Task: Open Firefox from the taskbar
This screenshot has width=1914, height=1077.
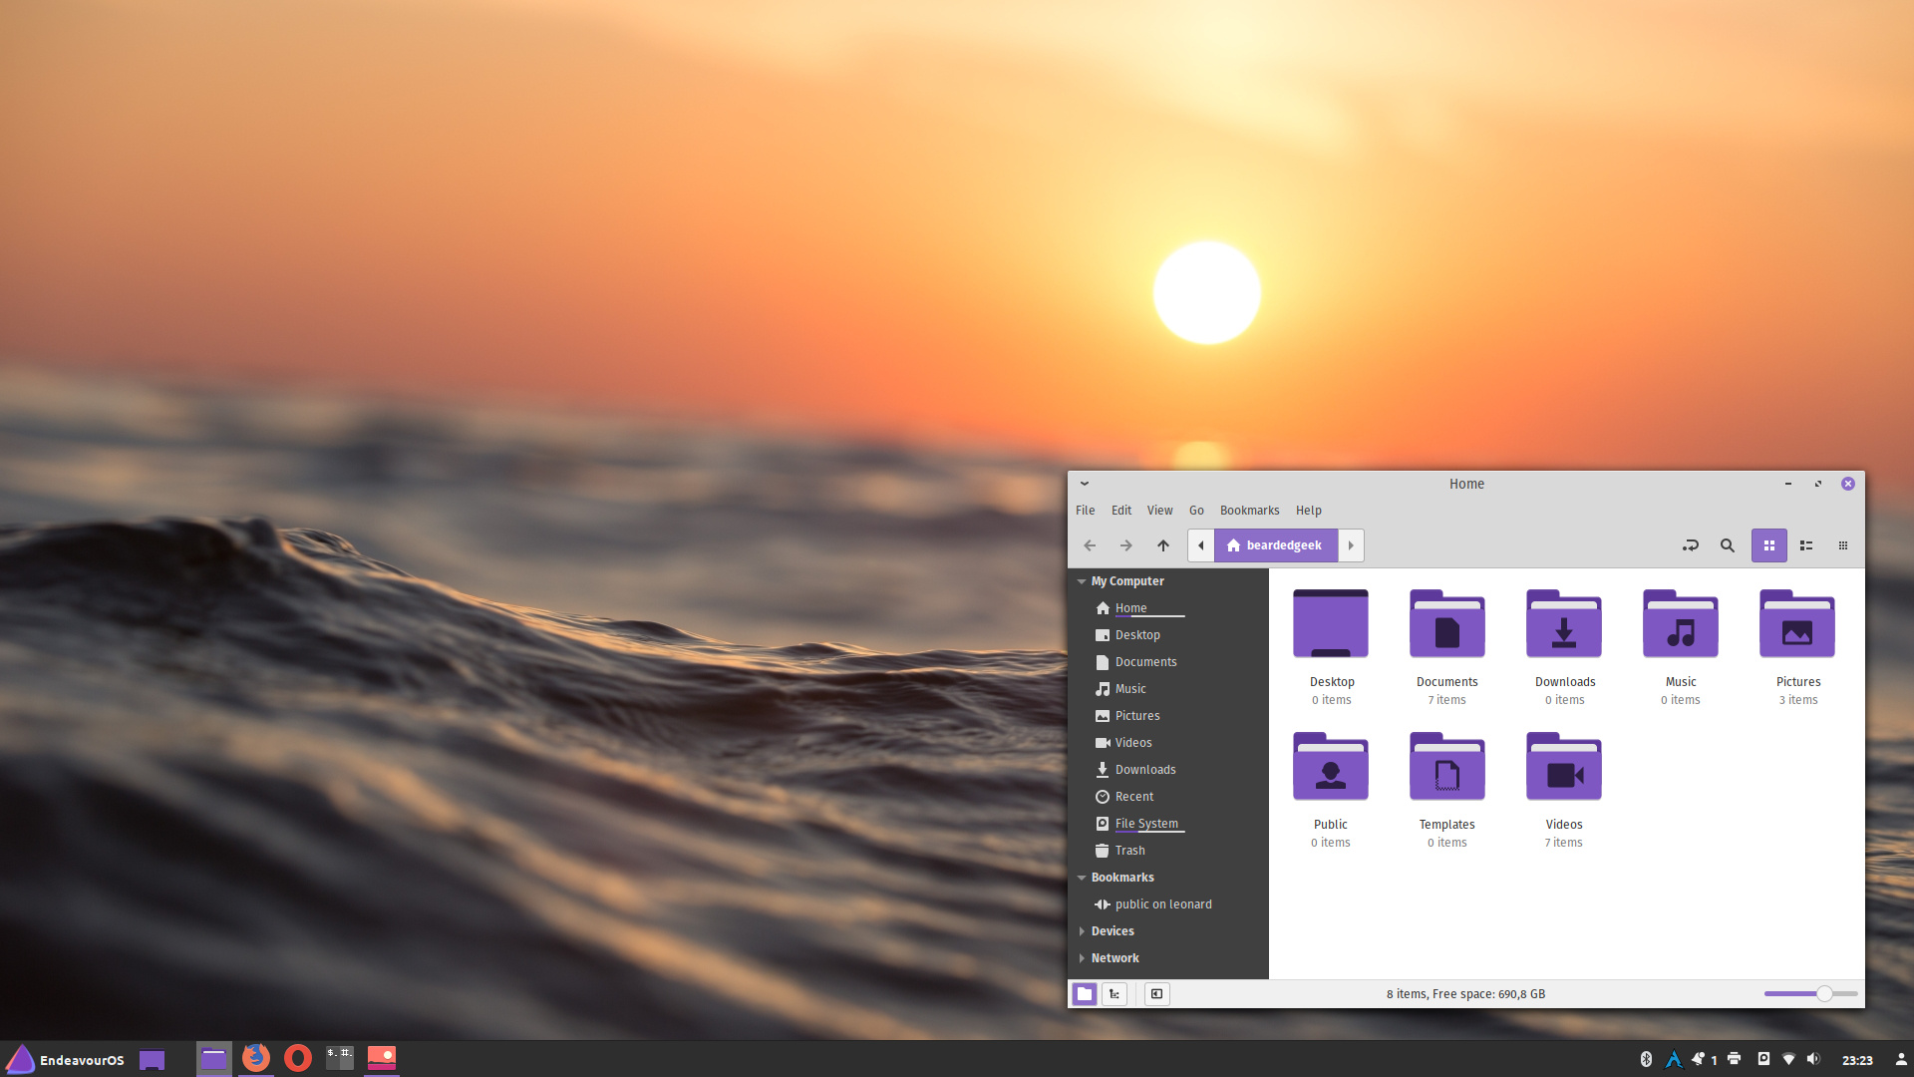Action: pos(256,1058)
